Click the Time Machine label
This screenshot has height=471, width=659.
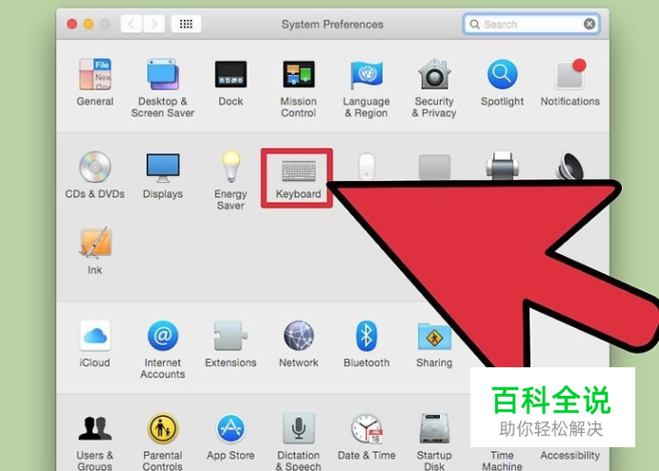[502, 461]
